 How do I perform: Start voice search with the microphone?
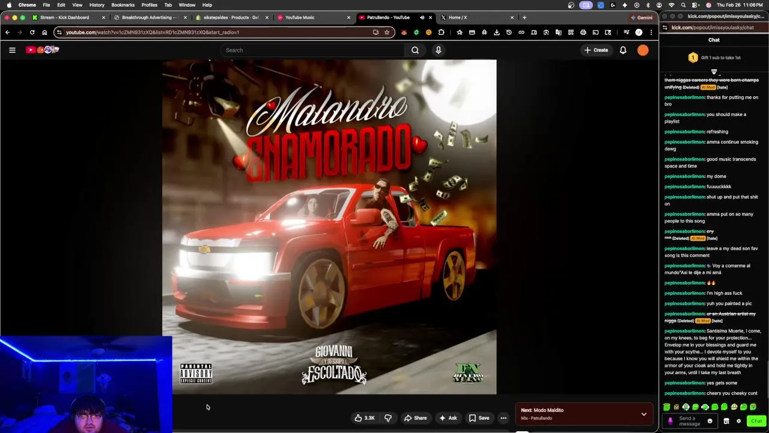(x=439, y=50)
